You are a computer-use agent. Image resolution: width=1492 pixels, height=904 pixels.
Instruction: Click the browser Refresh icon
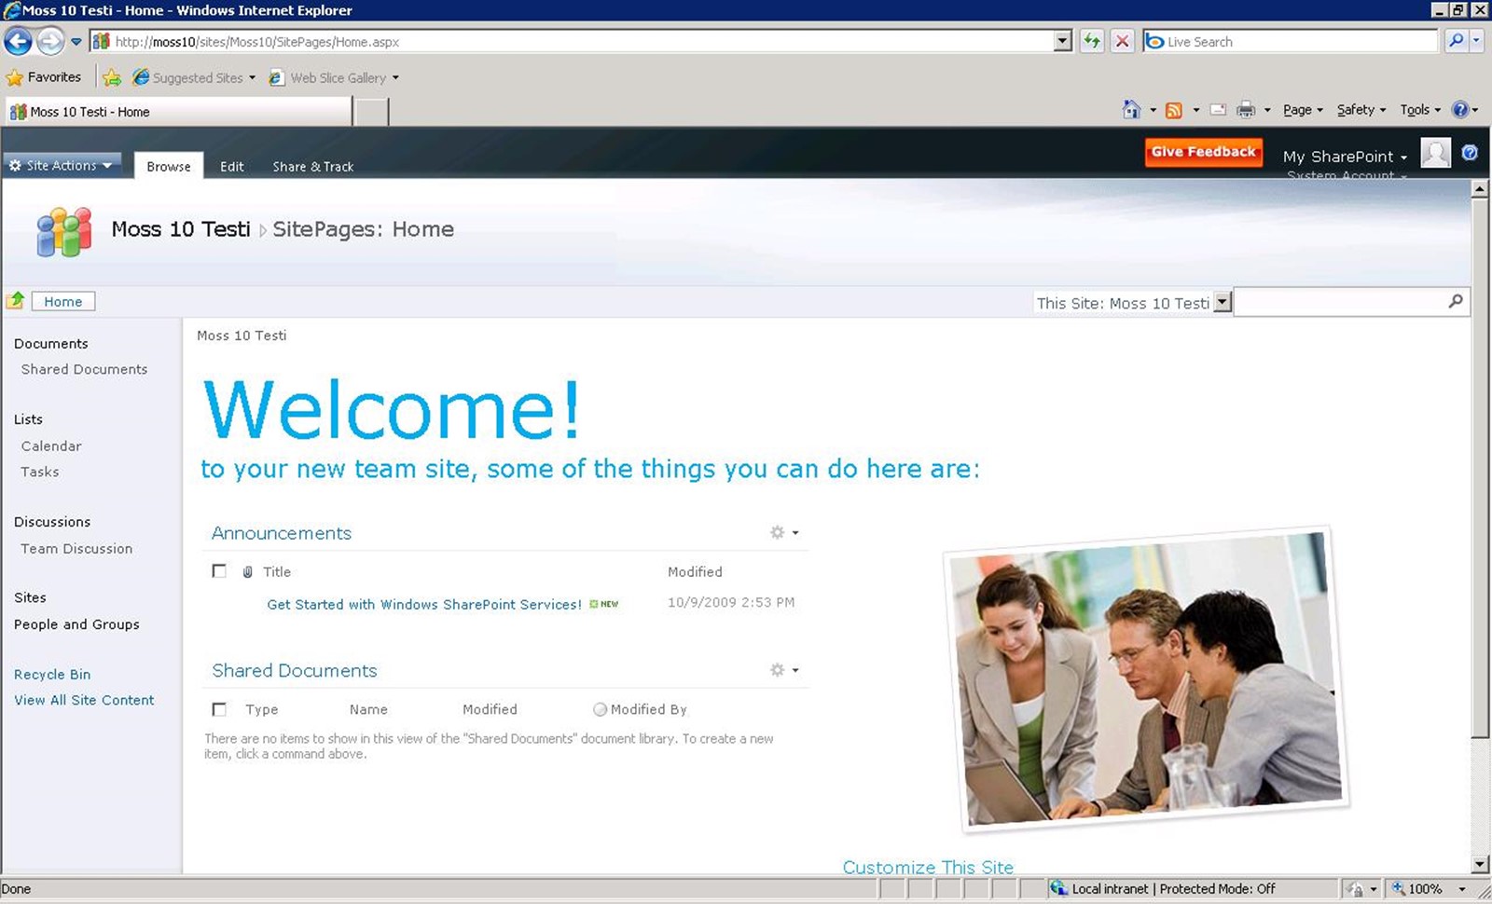1091,41
